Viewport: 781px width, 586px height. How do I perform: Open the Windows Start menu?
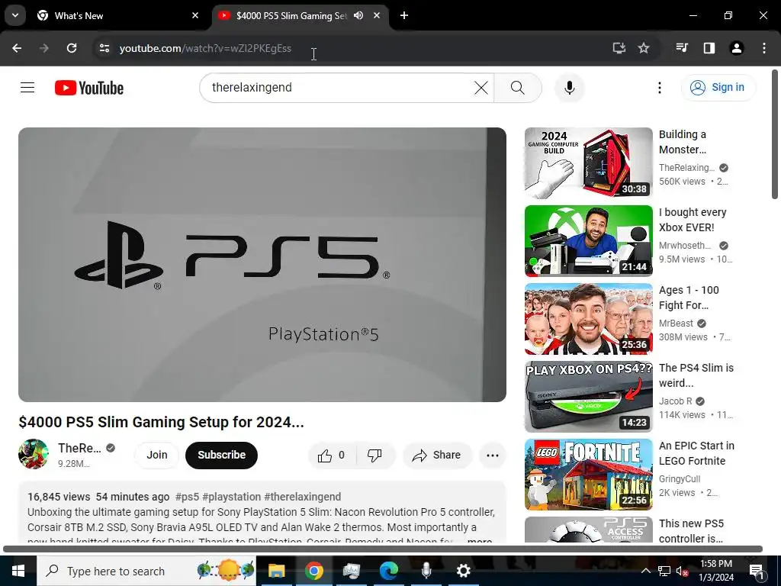click(18, 571)
